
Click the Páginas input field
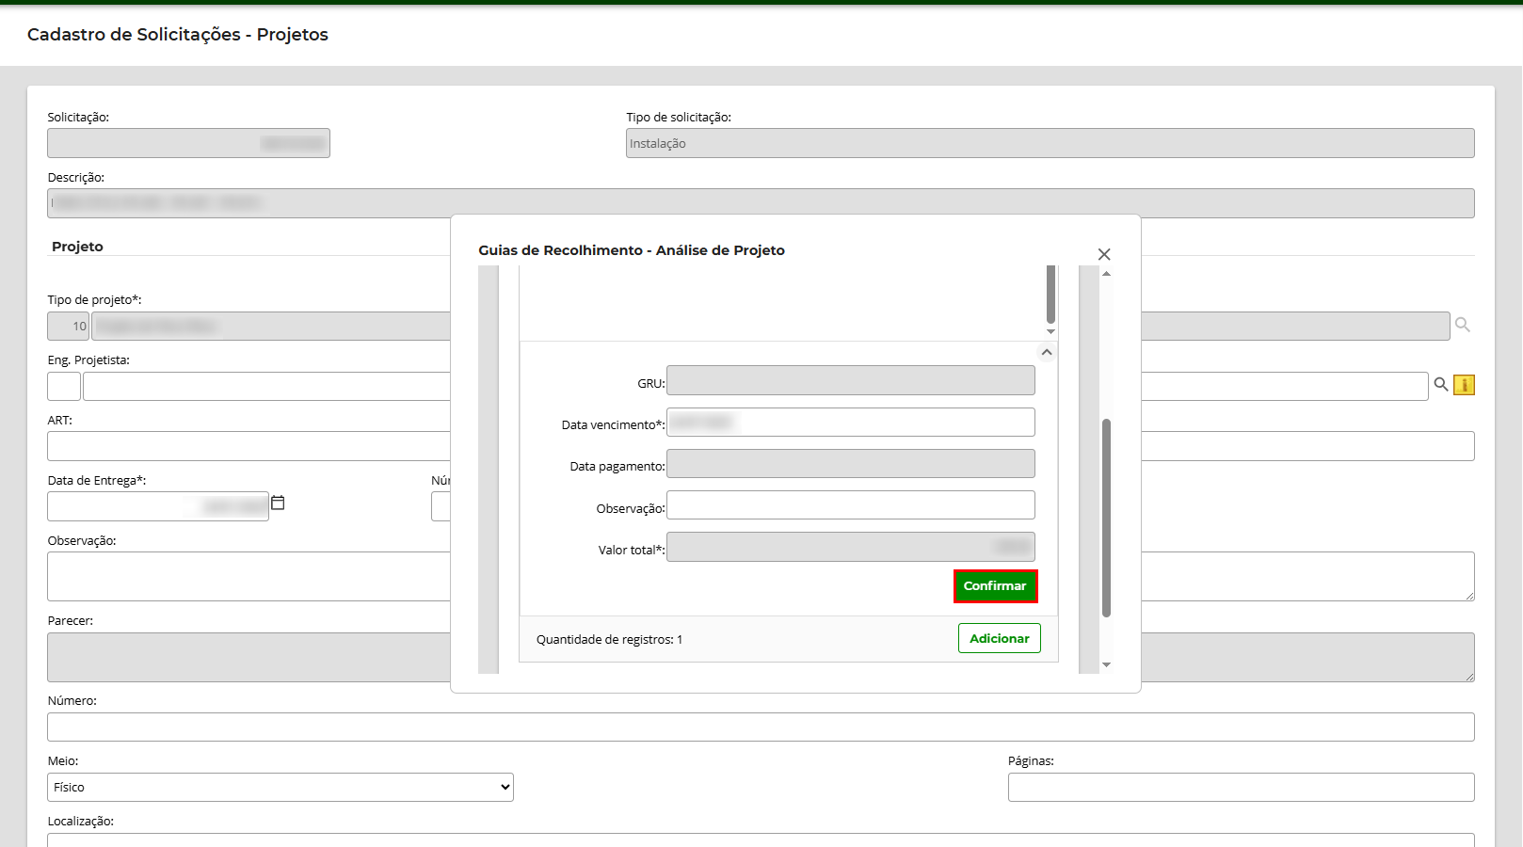[x=1241, y=787]
